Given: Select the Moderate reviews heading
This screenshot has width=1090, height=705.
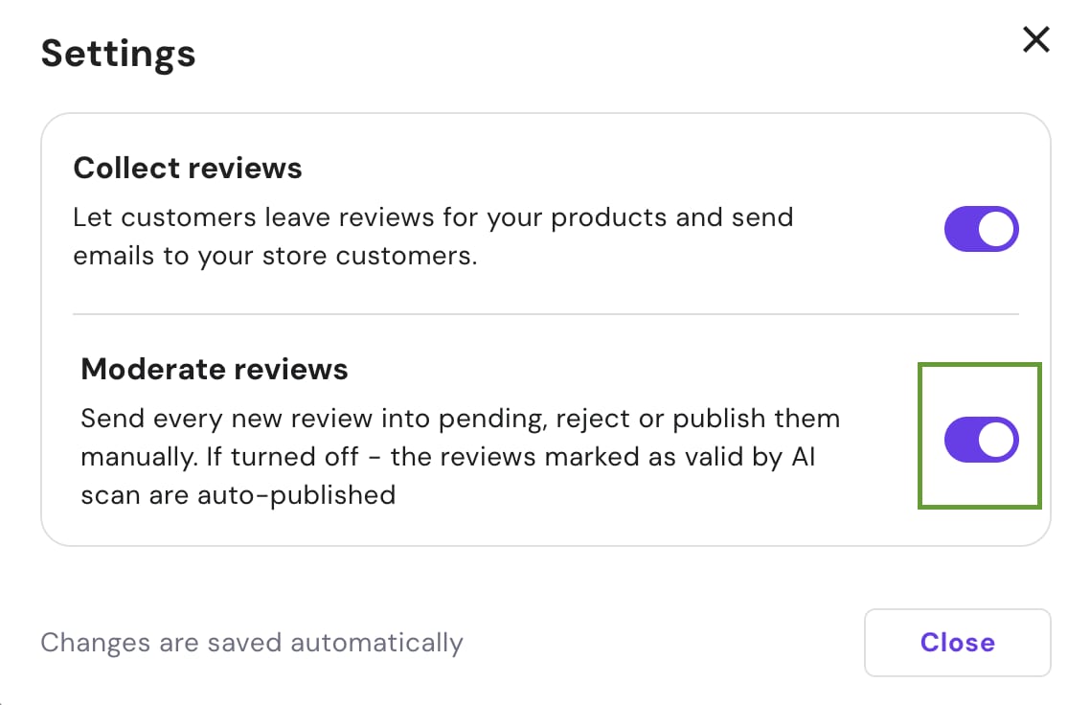Looking at the screenshot, I should click(x=215, y=370).
